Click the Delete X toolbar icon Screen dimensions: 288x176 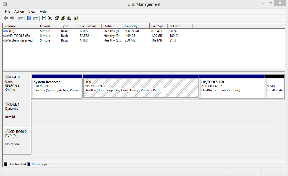50,18
